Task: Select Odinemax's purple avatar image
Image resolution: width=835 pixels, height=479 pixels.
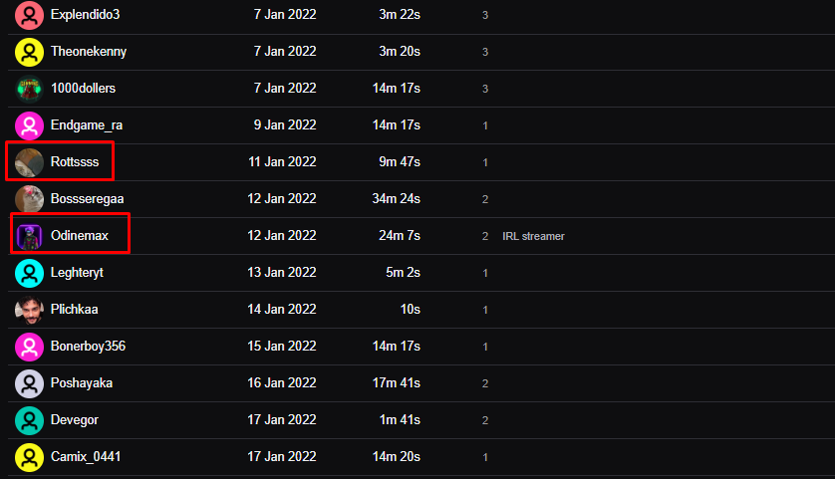Action: 29,236
